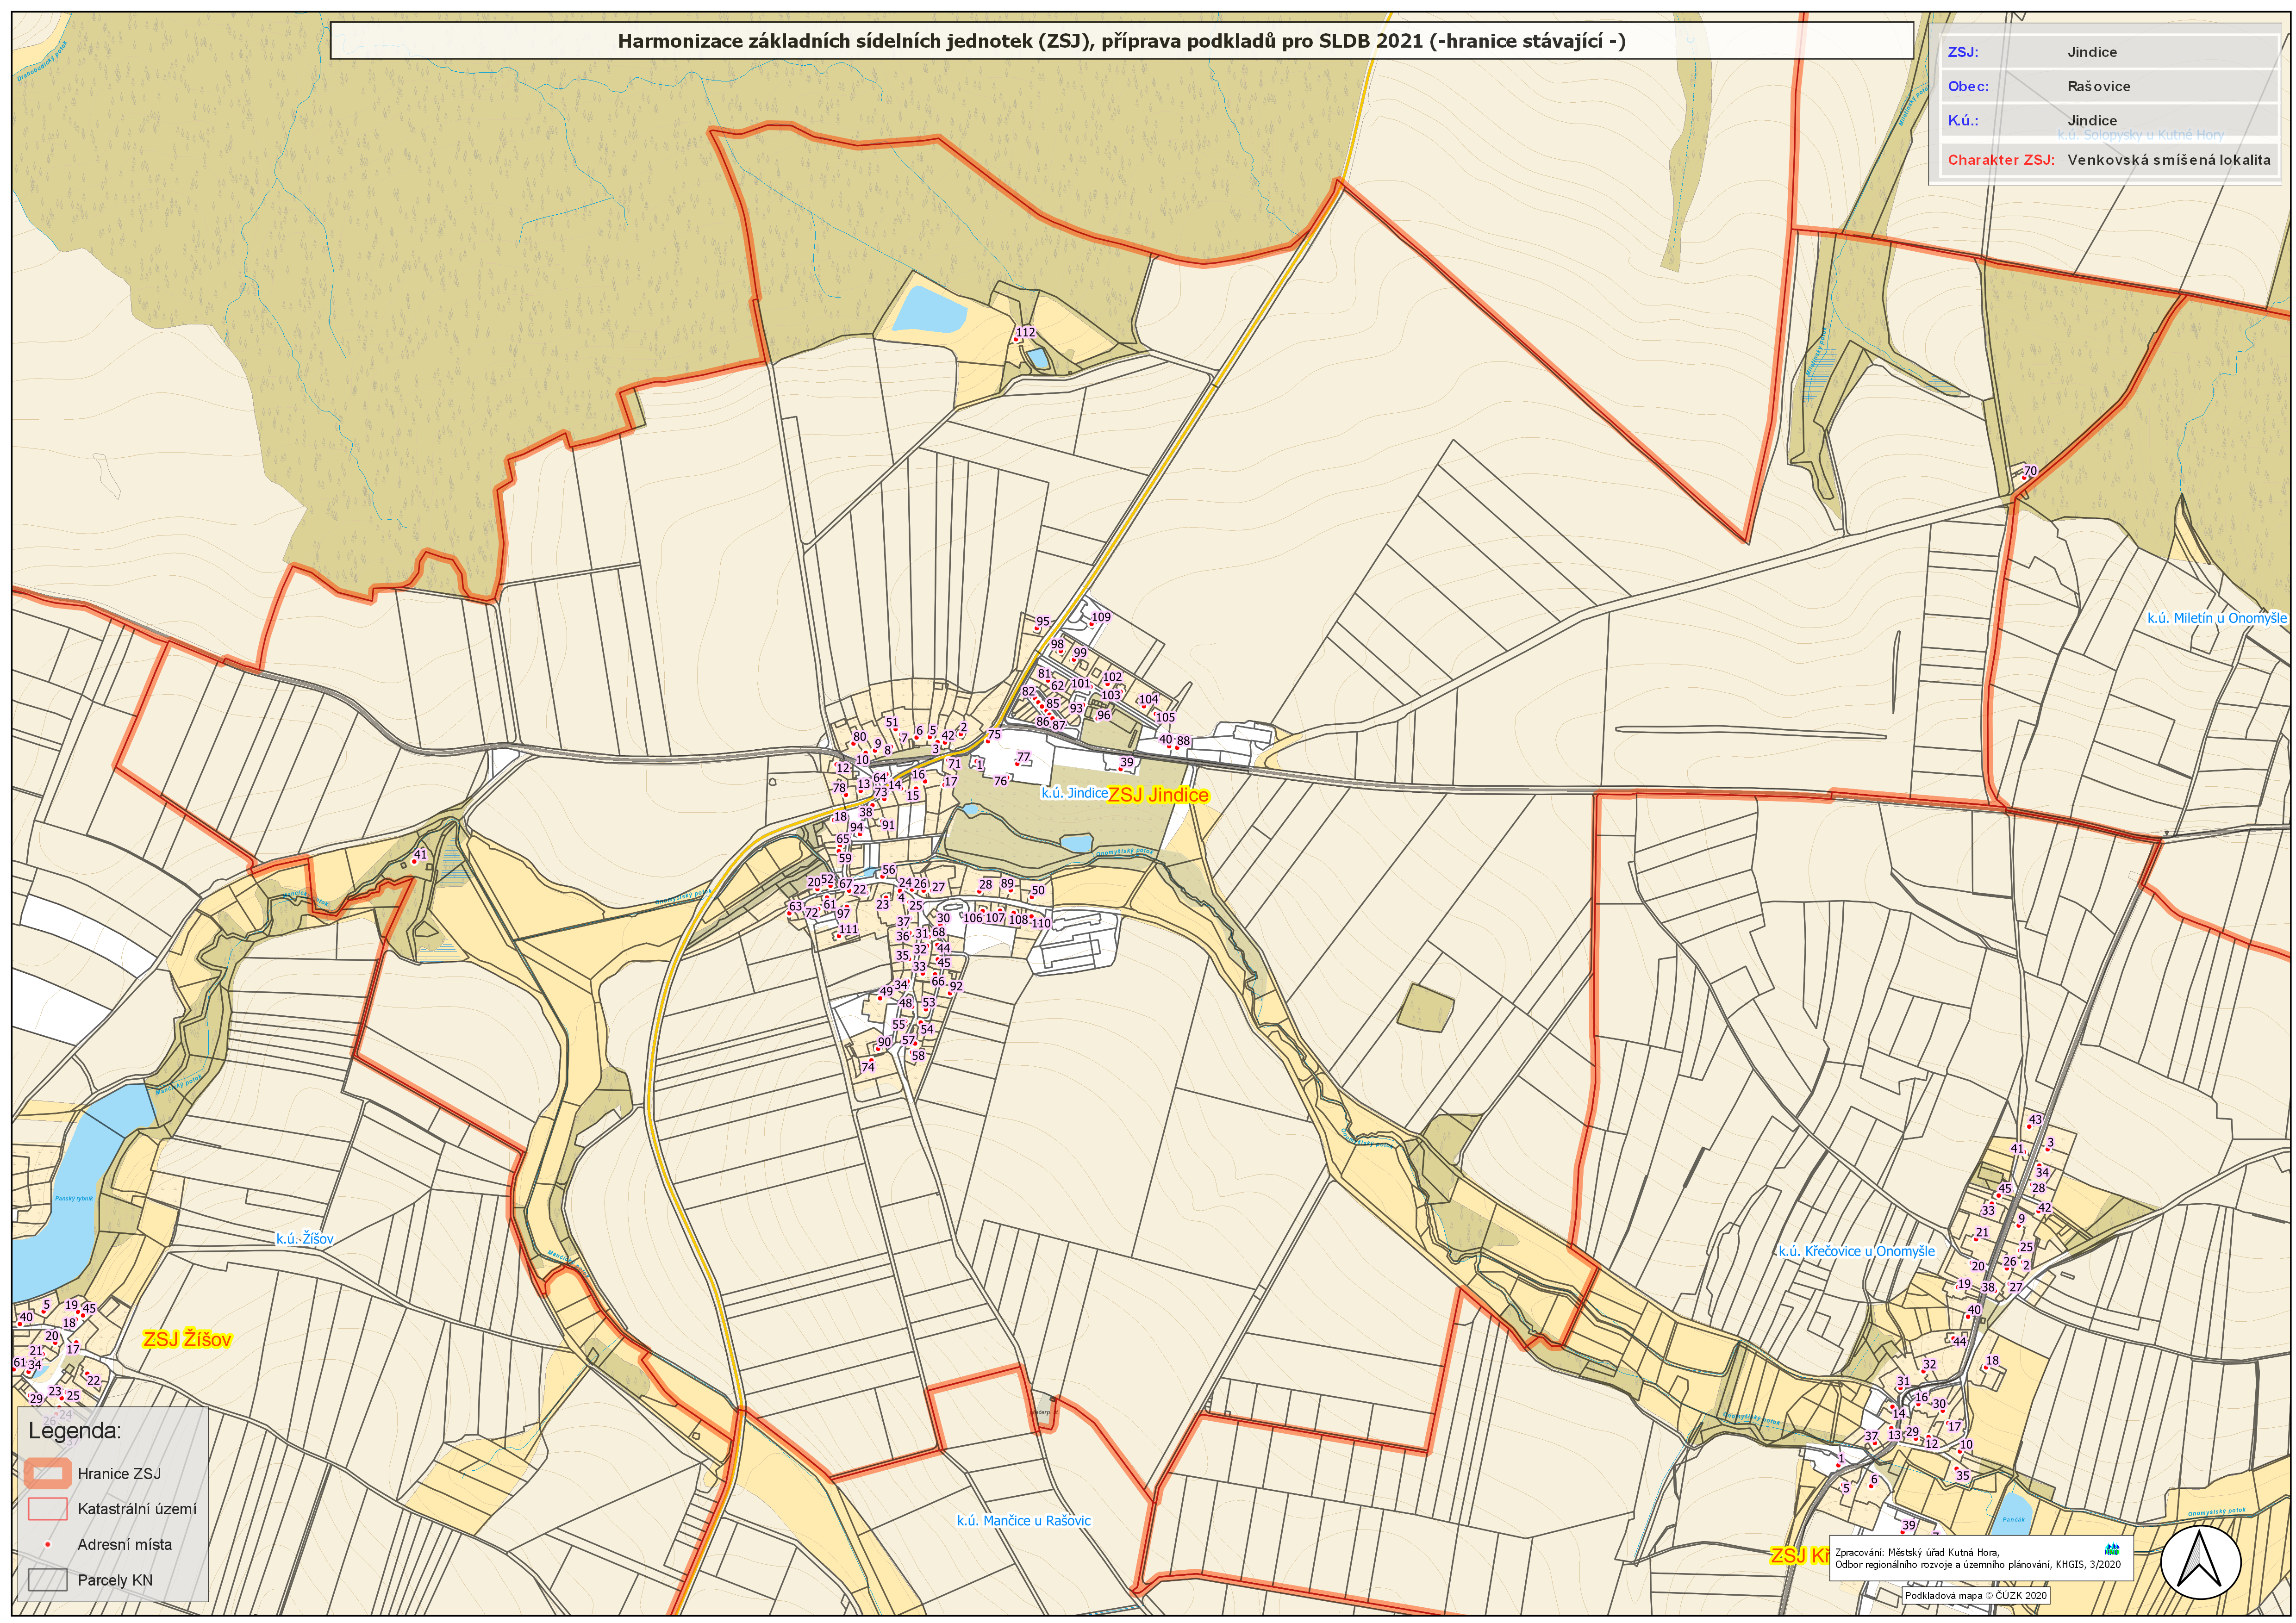Click the Adresní místa red dot symbol
Viewport: 2296px width, 1623px height.
(47, 1544)
